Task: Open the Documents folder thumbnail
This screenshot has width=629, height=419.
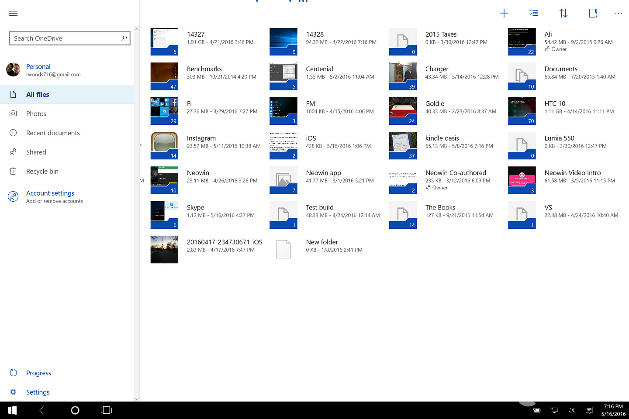Action: point(522,76)
